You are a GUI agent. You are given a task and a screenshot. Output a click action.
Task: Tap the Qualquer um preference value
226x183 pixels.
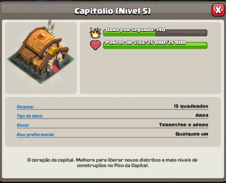[x=192, y=134]
